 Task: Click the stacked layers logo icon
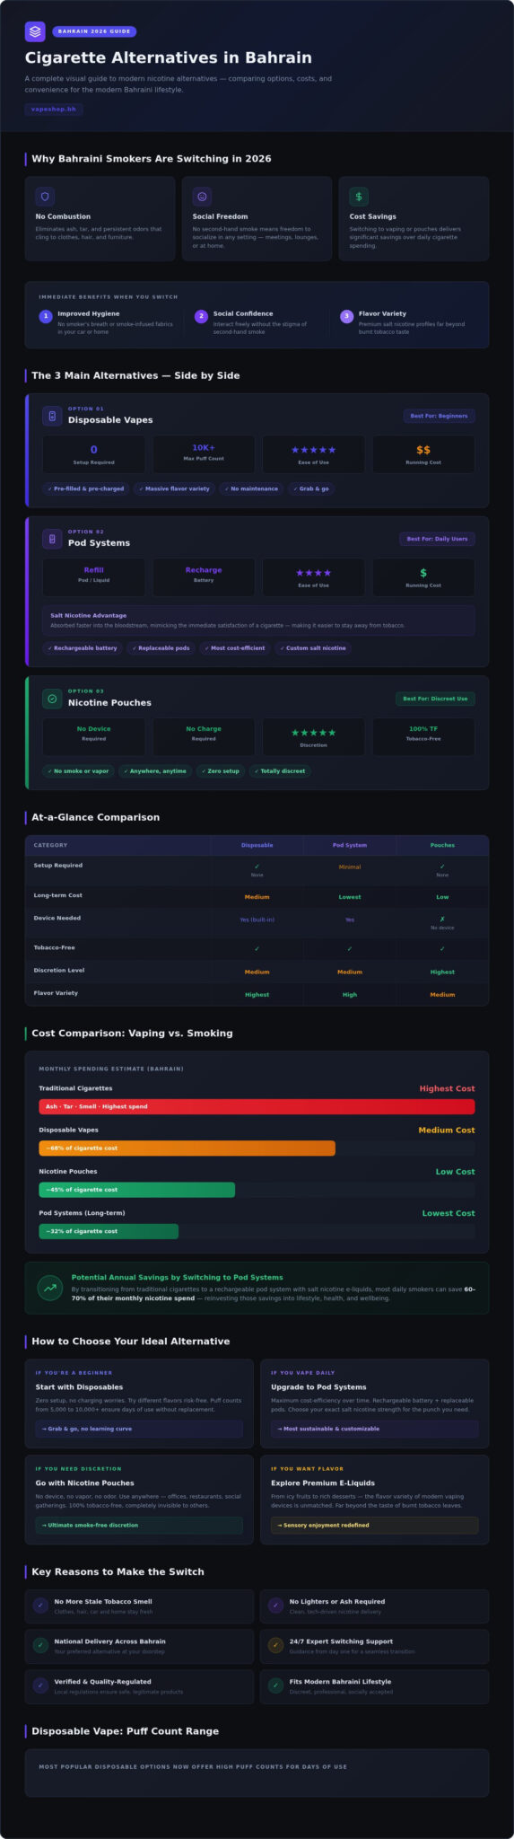35,31
